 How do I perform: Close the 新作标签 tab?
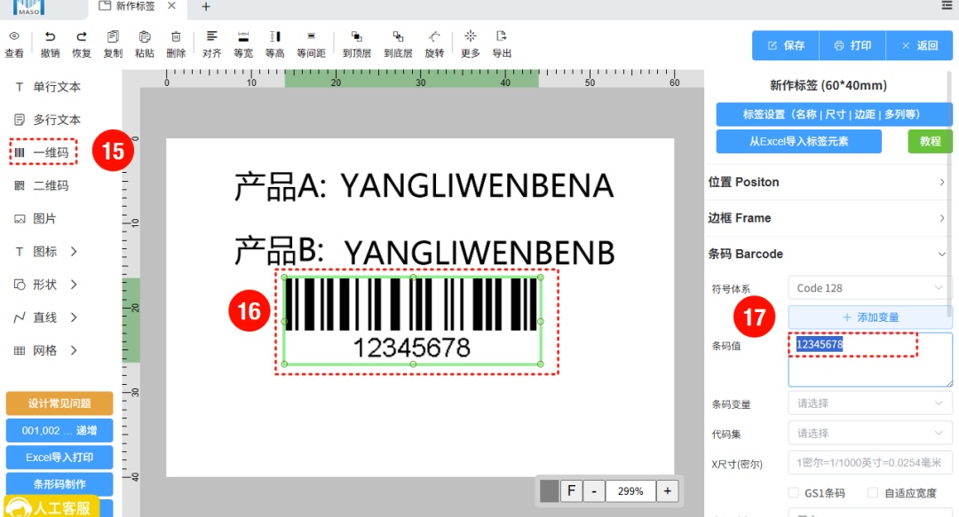[172, 6]
